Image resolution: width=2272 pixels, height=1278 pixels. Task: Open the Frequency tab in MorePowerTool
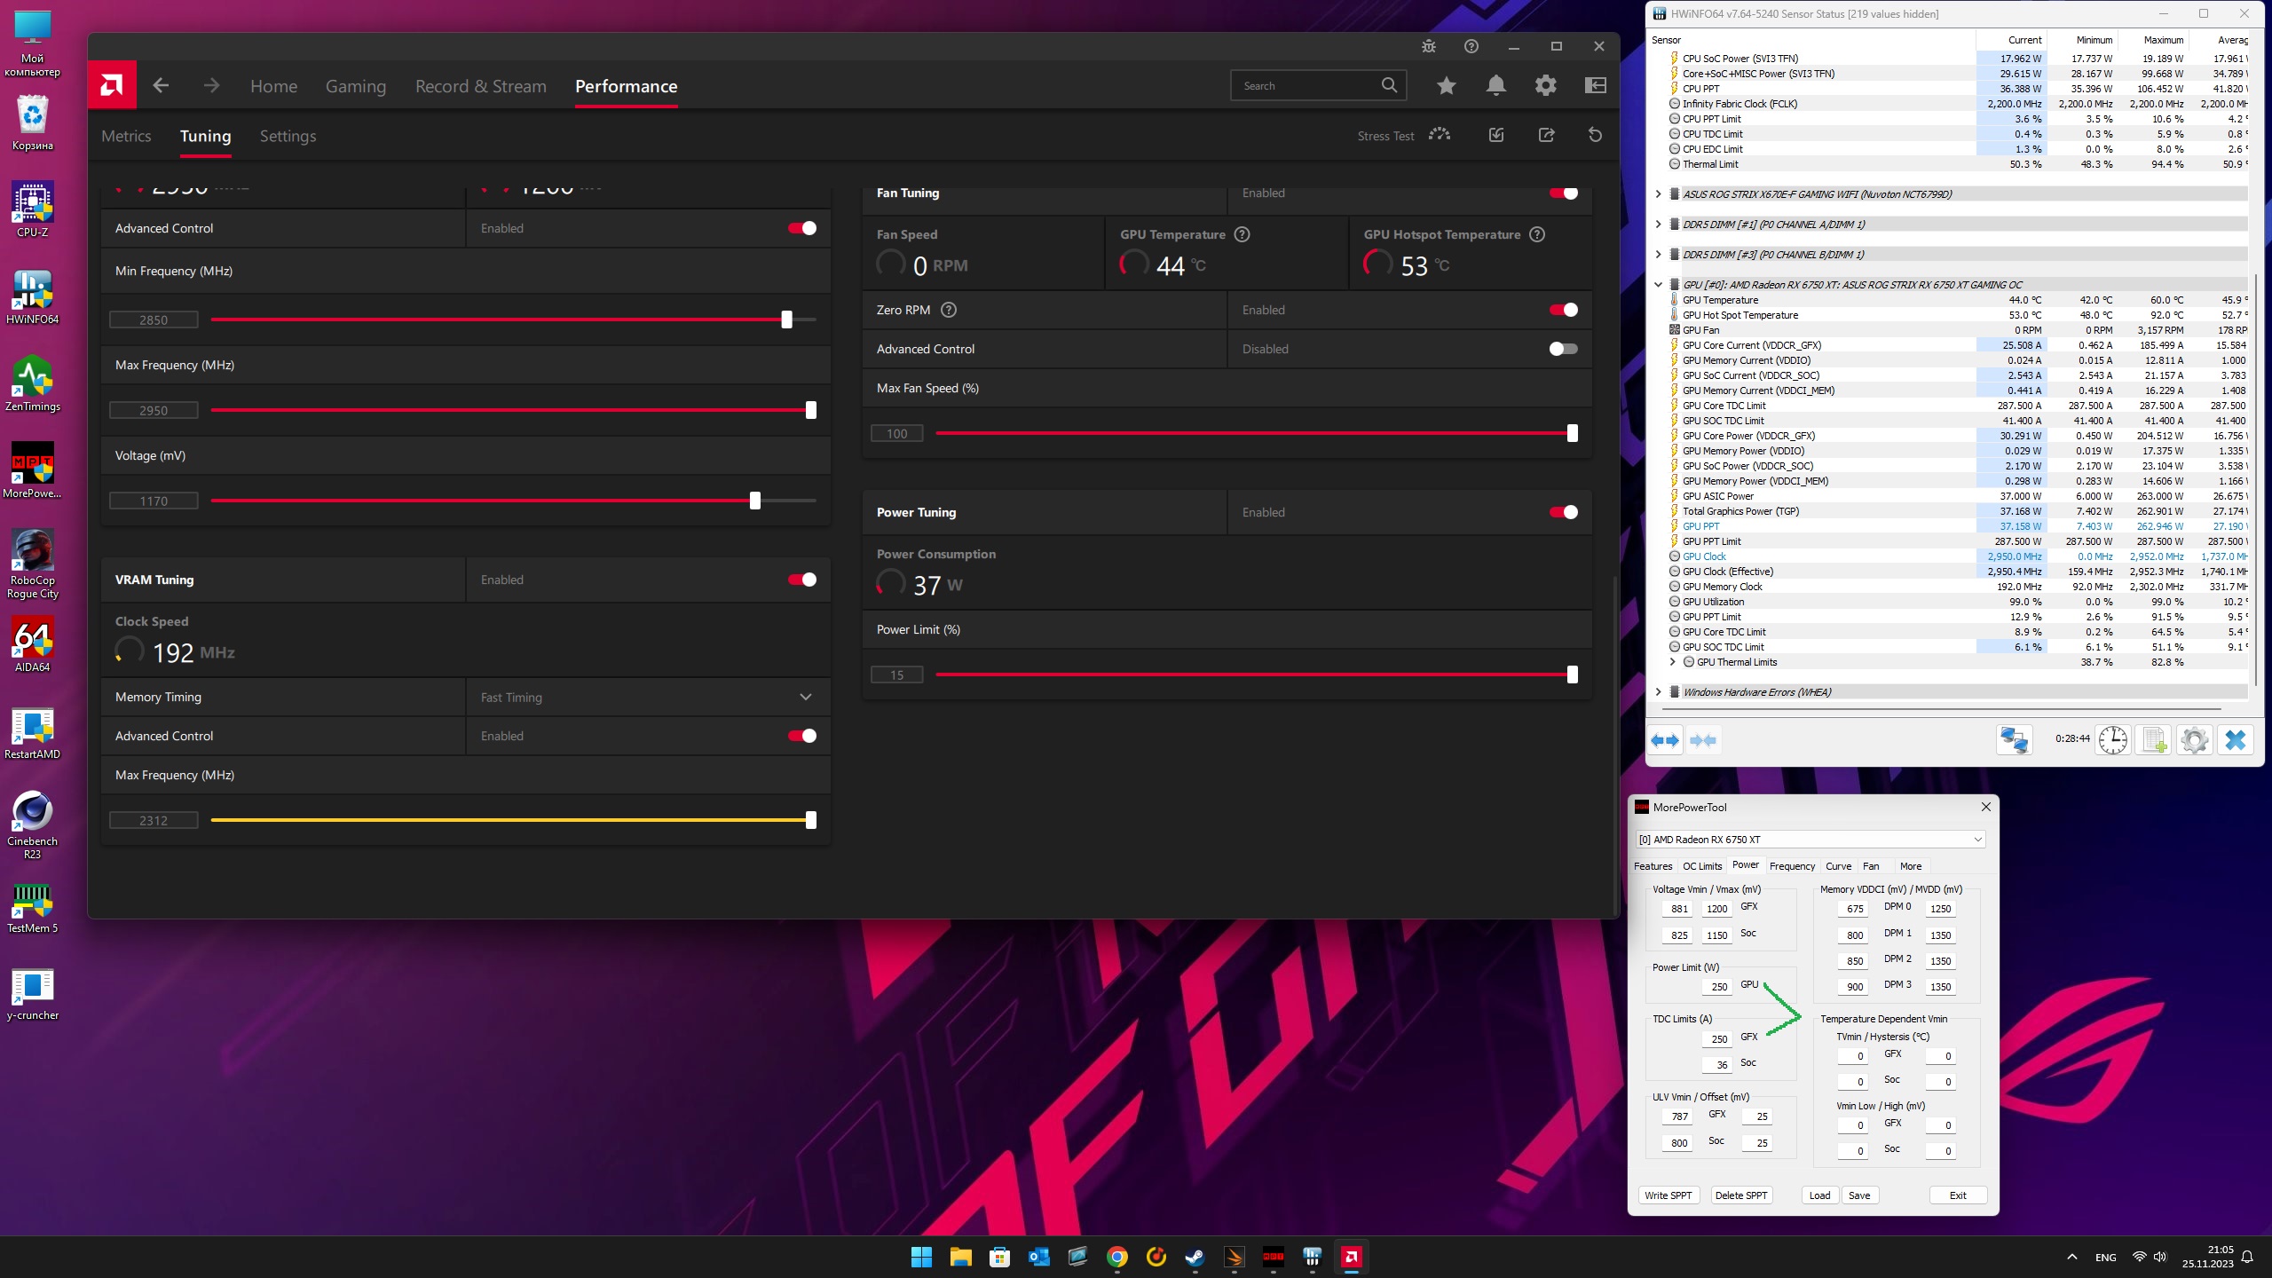pyautogui.click(x=1792, y=866)
